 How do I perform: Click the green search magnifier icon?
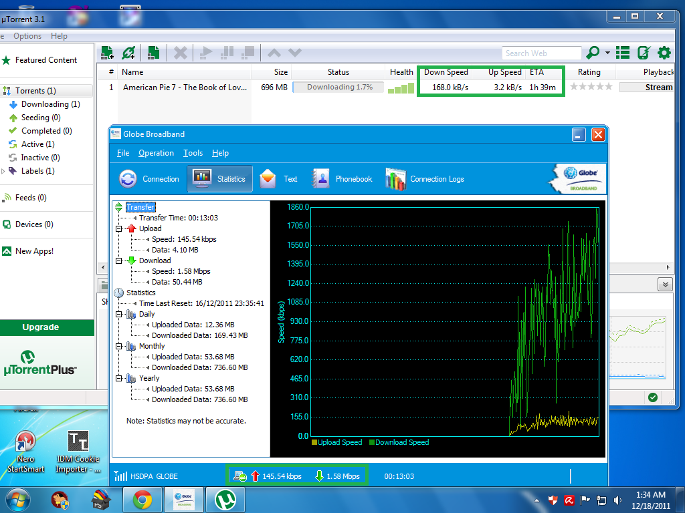(593, 53)
